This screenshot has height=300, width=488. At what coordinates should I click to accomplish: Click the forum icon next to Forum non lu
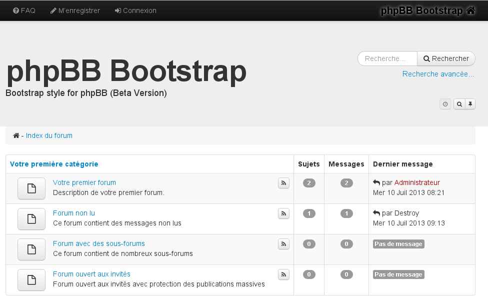(x=31, y=219)
